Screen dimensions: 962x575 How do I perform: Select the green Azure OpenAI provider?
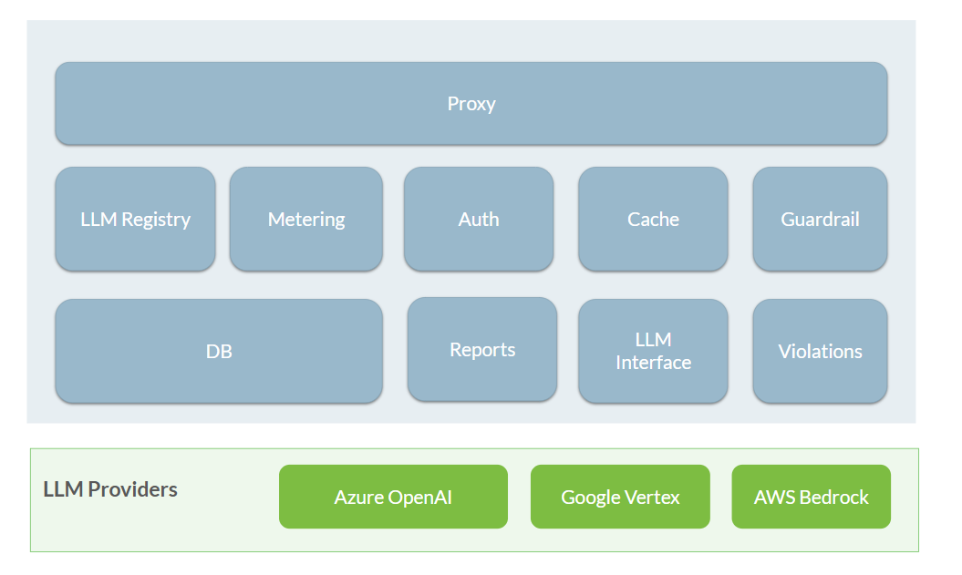point(393,498)
